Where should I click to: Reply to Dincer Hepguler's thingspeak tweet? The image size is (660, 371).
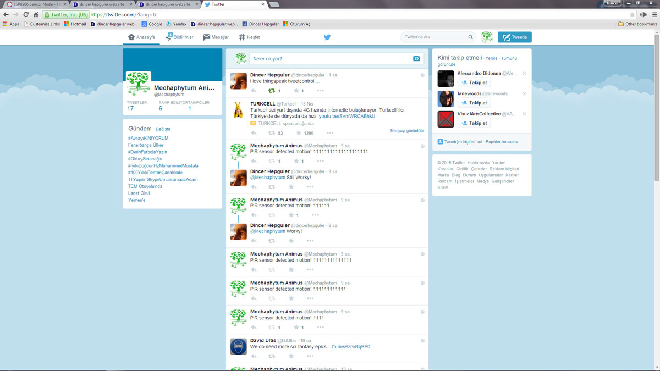point(252,91)
